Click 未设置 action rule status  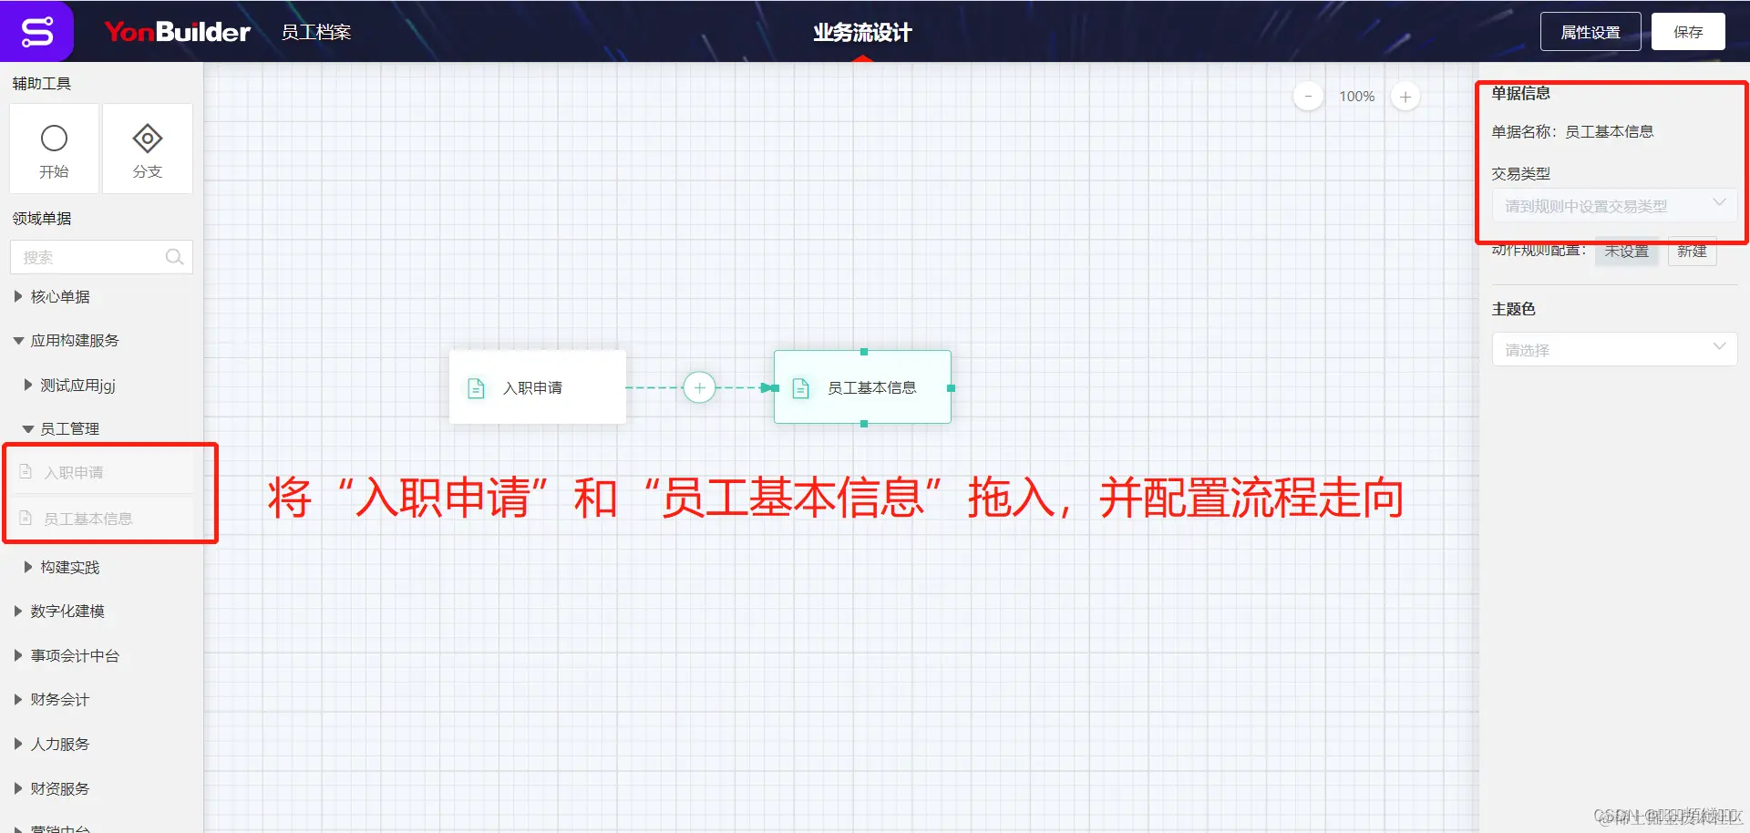pyautogui.click(x=1626, y=252)
